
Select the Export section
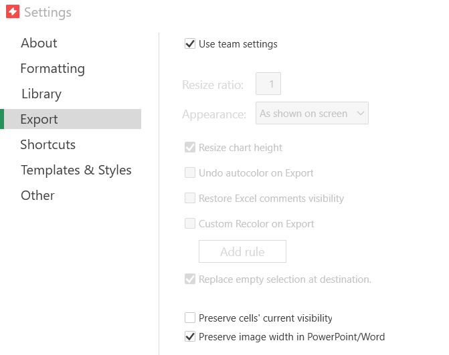coord(70,119)
